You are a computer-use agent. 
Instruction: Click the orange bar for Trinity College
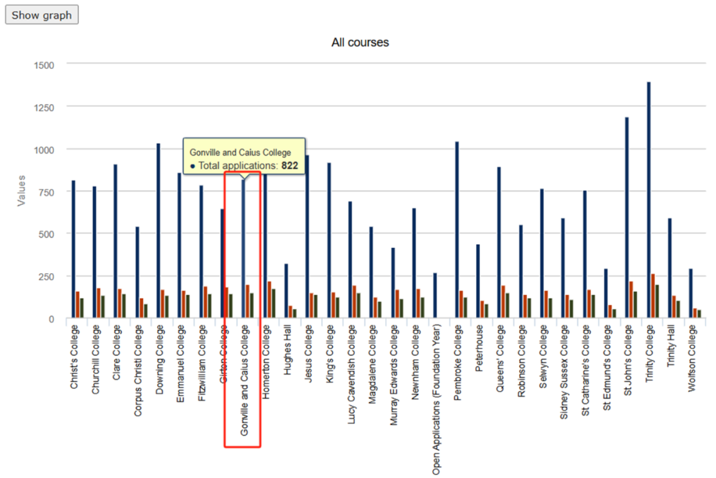point(654,296)
